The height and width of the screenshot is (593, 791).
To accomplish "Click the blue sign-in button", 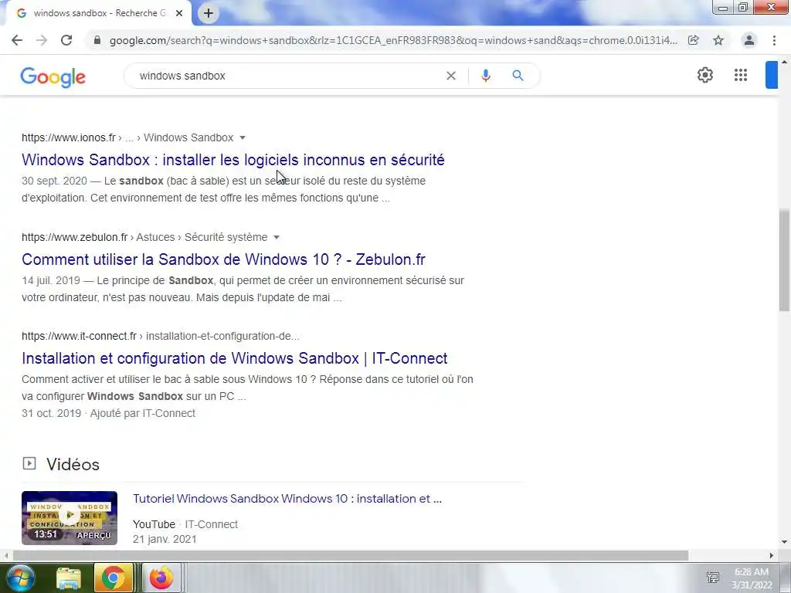I will click(x=772, y=75).
